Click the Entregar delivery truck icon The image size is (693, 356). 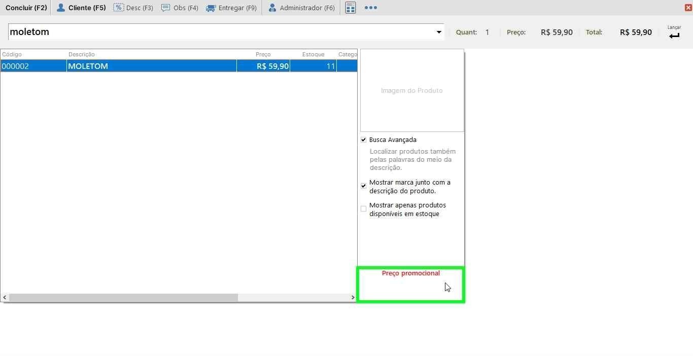tap(211, 8)
